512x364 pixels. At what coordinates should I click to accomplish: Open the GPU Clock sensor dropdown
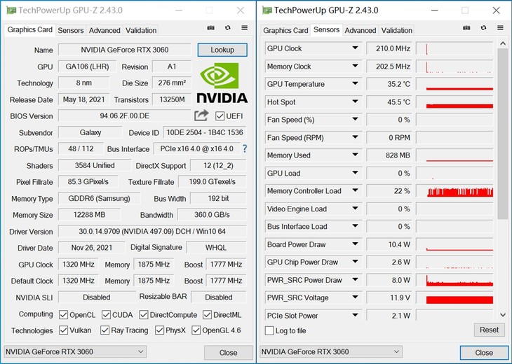click(355, 48)
